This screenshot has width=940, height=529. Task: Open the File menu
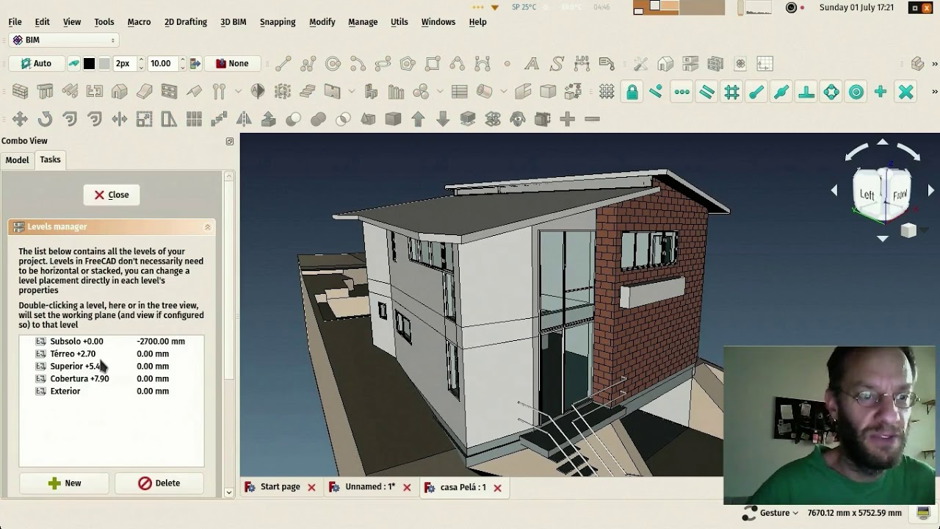(15, 22)
